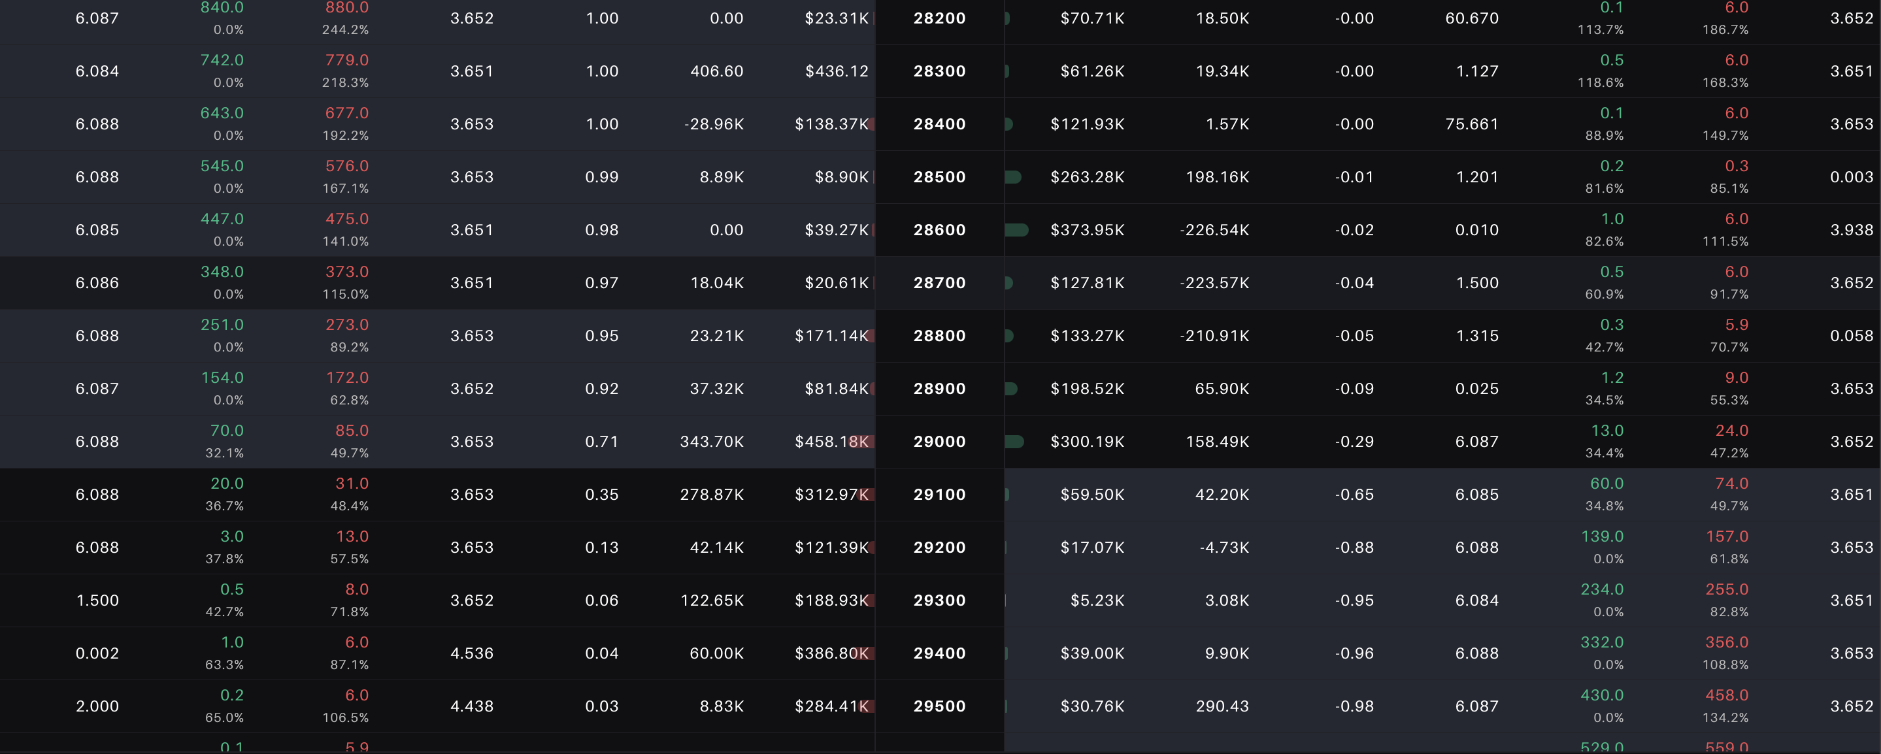This screenshot has width=1881, height=754.
Task: Select the 28500 strike price row
Action: [x=940, y=176]
